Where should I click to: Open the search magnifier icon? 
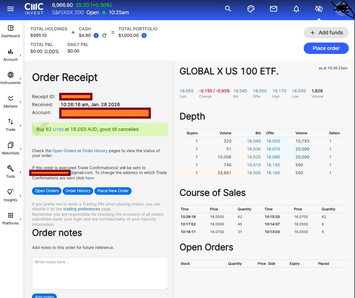tap(228, 9)
